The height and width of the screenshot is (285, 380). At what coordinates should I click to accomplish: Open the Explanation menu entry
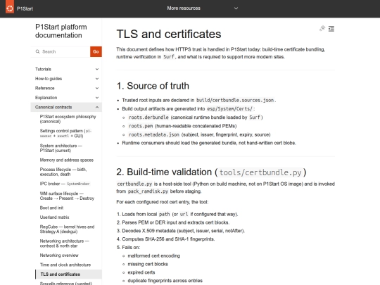point(46,98)
